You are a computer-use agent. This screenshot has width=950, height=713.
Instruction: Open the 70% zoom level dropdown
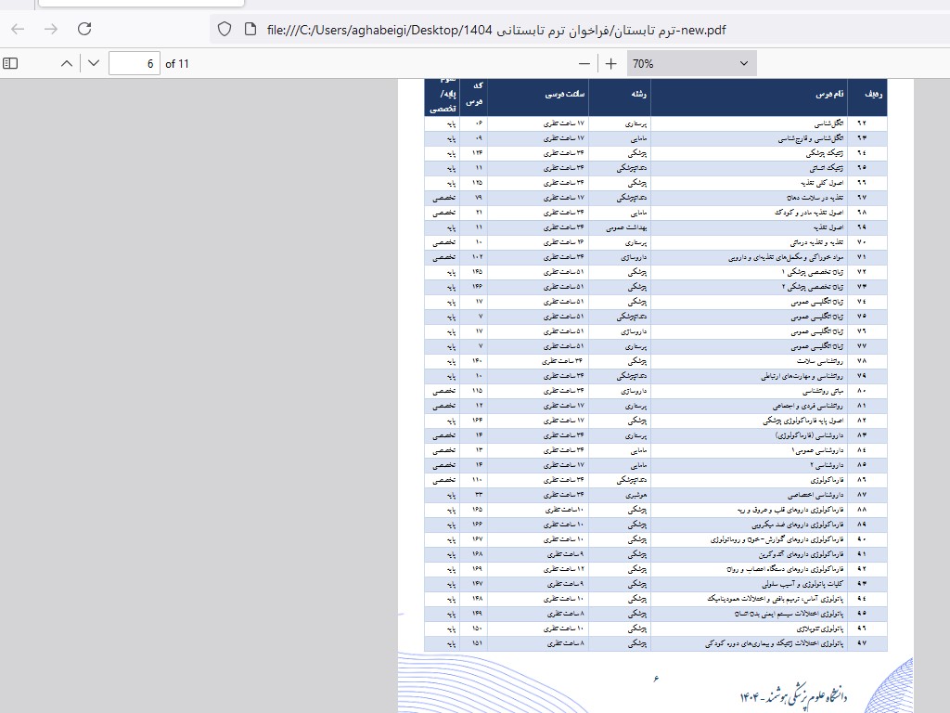(691, 64)
